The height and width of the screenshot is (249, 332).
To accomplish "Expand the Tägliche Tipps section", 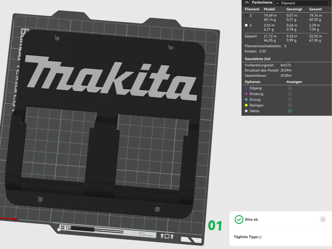I will click(x=260, y=237).
